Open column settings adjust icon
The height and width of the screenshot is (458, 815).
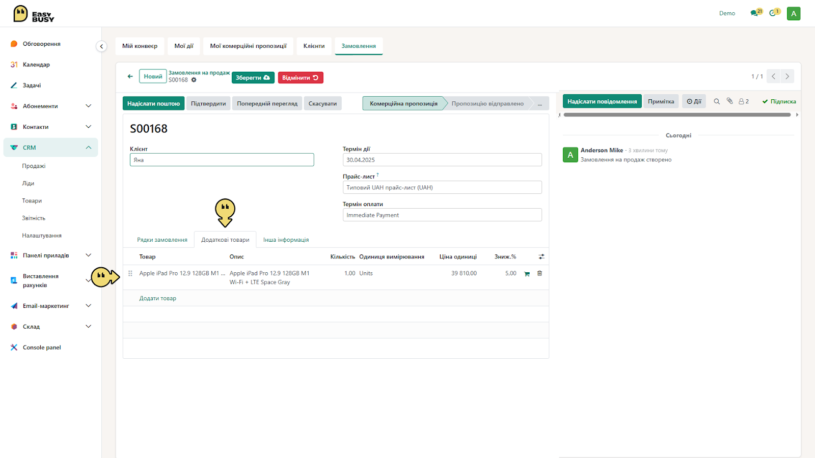click(x=541, y=256)
